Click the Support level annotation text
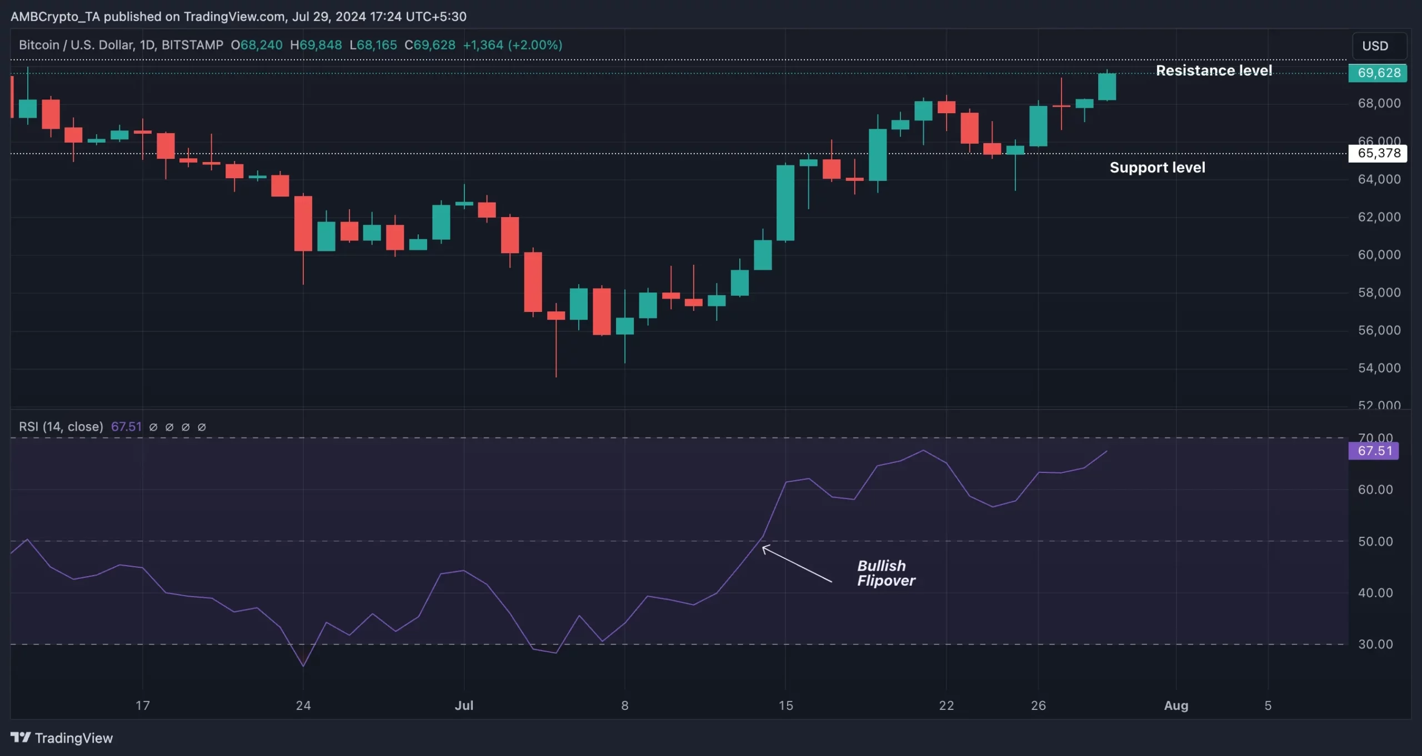The height and width of the screenshot is (756, 1422). (1157, 167)
